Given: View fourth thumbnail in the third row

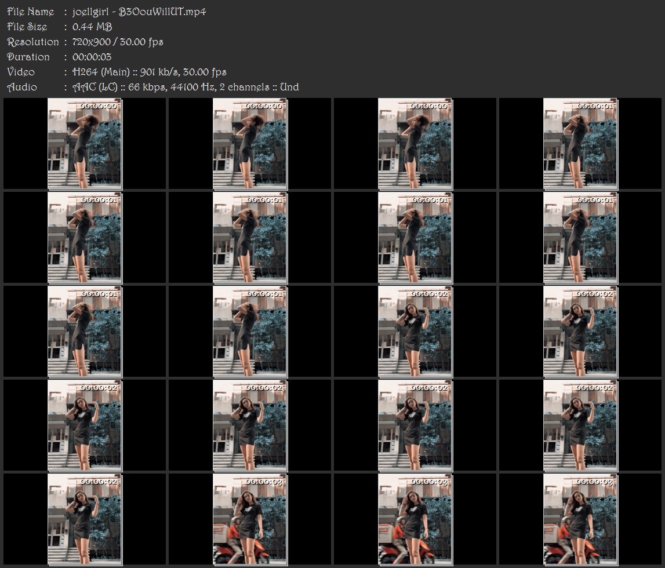Looking at the screenshot, I should 580,332.
